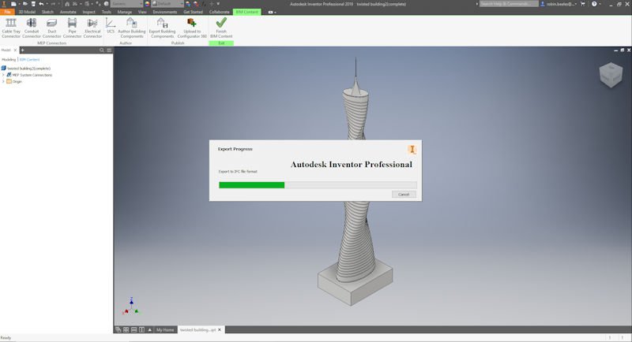Image resolution: width=632 pixels, height=342 pixels.
Task: Open the Generic material dropdown
Action: tap(126, 4)
